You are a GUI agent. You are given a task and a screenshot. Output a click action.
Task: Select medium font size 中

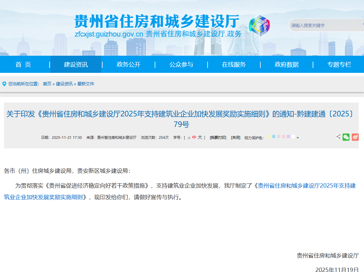[x=194, y=137]
